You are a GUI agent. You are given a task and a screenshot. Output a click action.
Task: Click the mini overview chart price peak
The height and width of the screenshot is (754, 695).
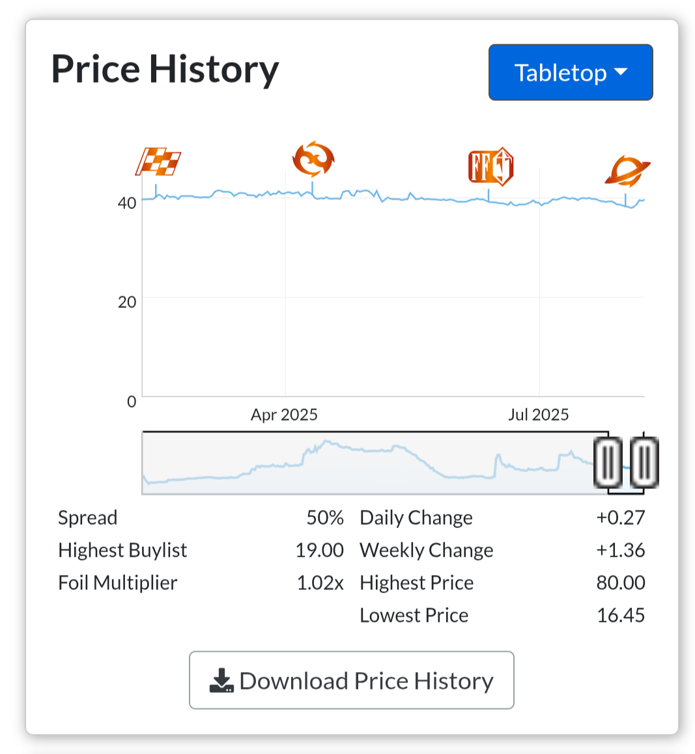tap(327, 441)
